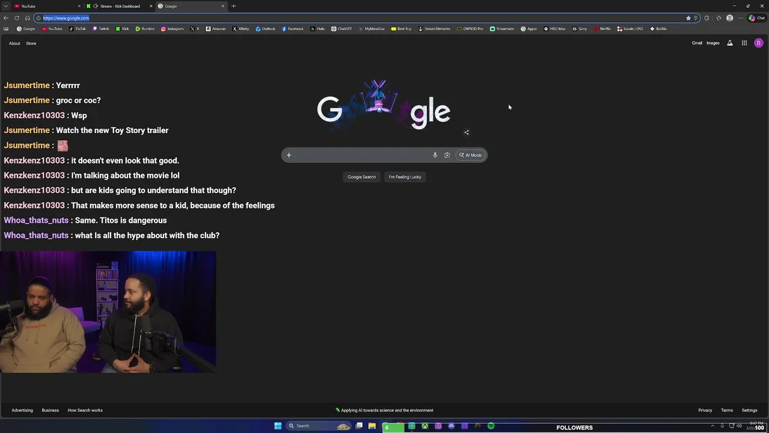The height and width of the screenshot is (433, 769).
Task: Open a new browser tab
Action: tap(234, 6)
